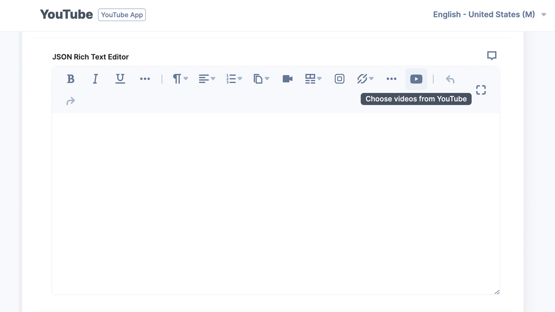This screenshot has width=555, height=312.
Task: Open more insert options before YouTube icon
Action: 391,79
